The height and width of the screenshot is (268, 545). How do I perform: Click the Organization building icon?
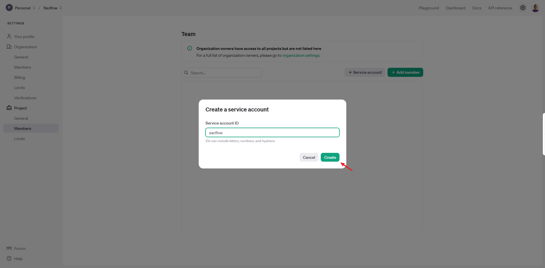(9, 47)
